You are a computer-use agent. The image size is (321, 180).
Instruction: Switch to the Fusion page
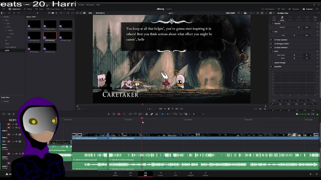(x=160, y=174)
